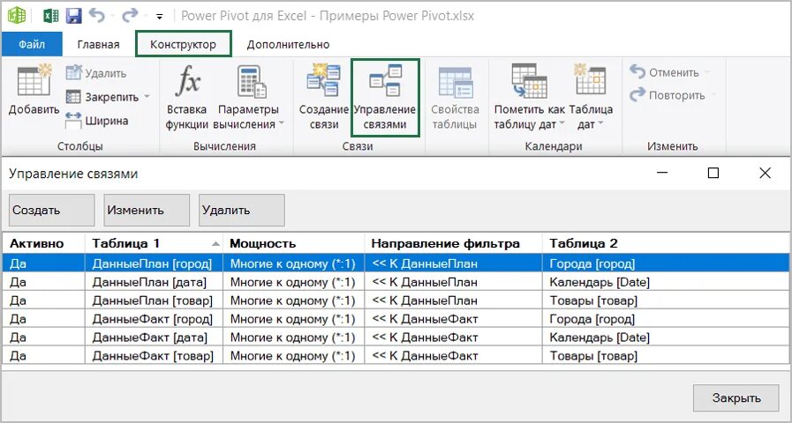Open the Файл tab

32,44
